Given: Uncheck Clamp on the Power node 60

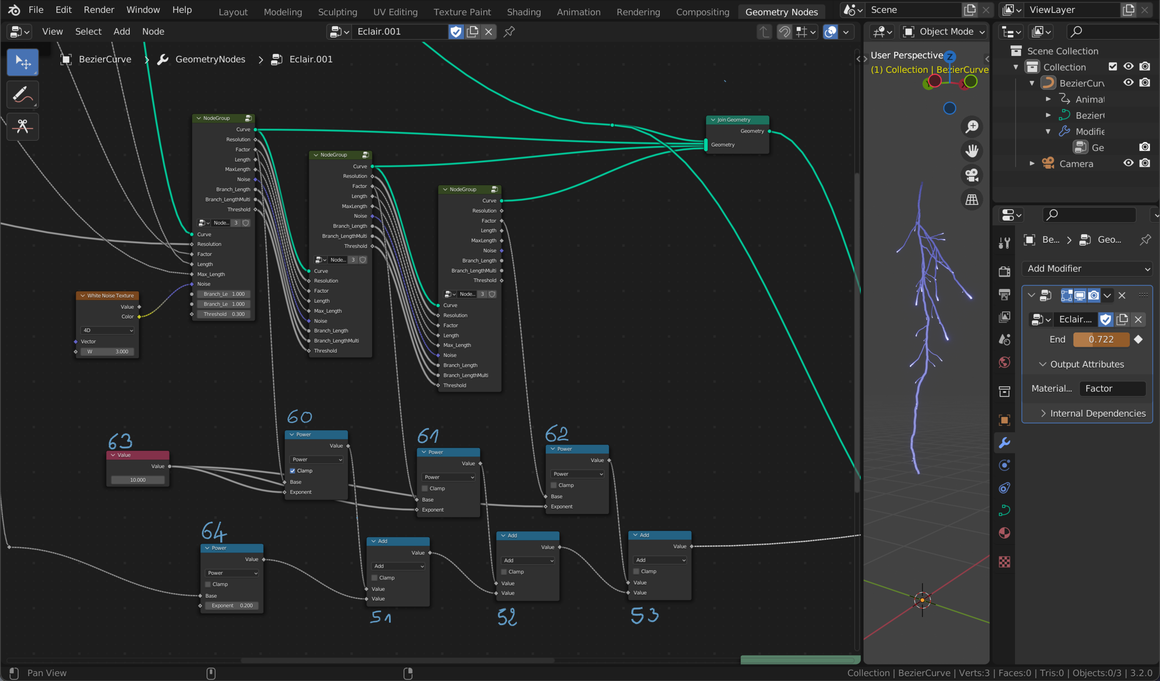Looking at the screenshot, I should coord(293,471).
